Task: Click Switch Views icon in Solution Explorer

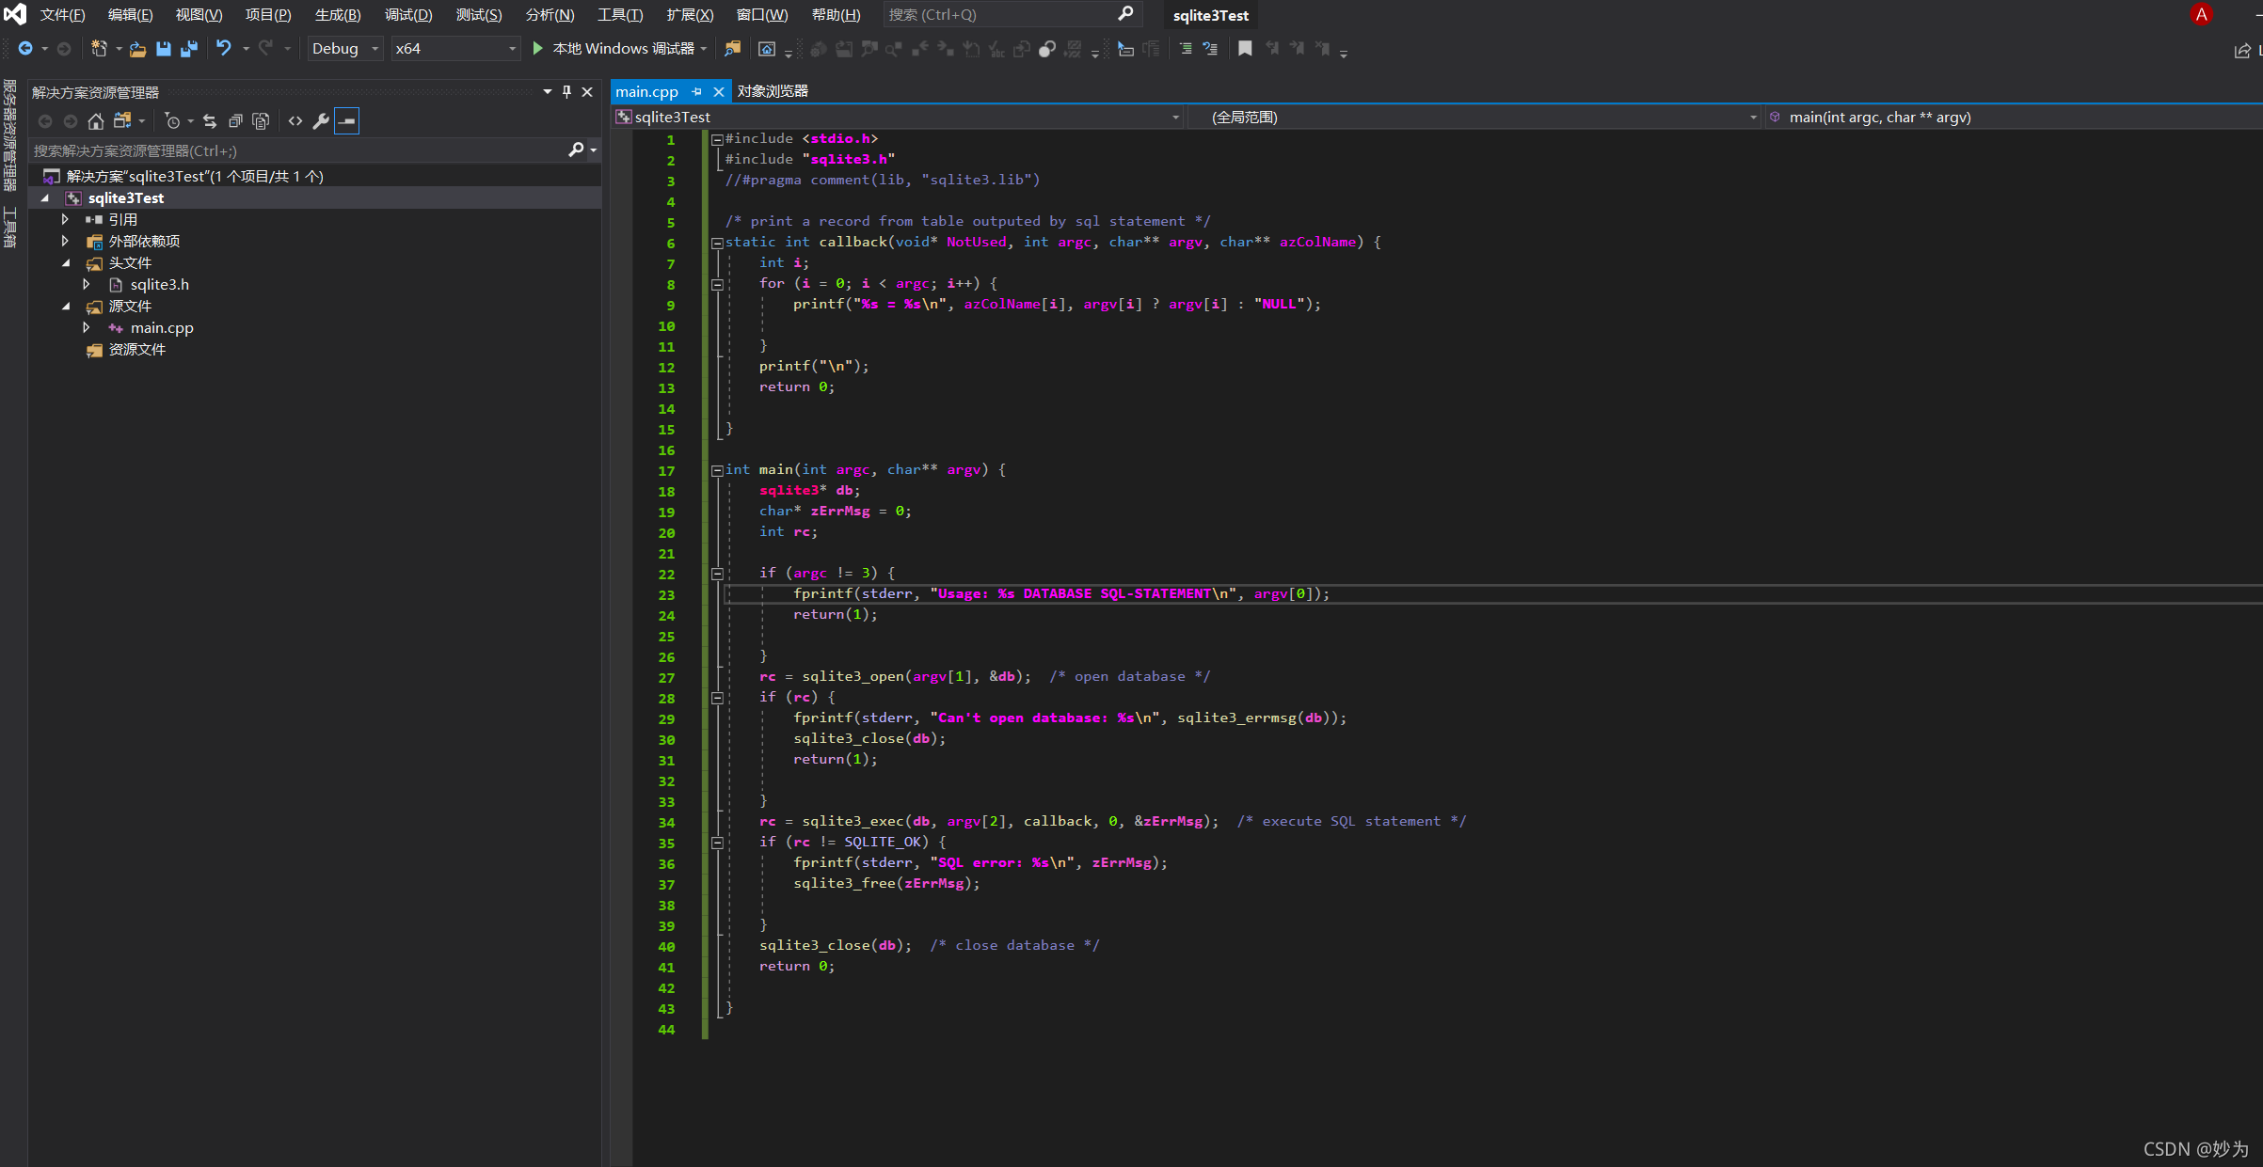Action: pyautogui.click(x=122, y=121)
